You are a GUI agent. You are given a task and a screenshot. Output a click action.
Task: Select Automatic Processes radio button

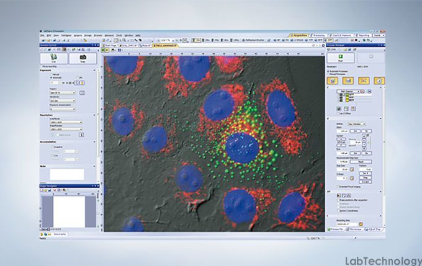328,71
